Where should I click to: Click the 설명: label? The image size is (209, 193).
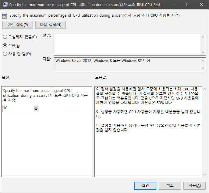coord(47,36)
